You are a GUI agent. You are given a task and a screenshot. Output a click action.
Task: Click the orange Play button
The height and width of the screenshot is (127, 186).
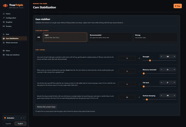click(x=177, y=6)
